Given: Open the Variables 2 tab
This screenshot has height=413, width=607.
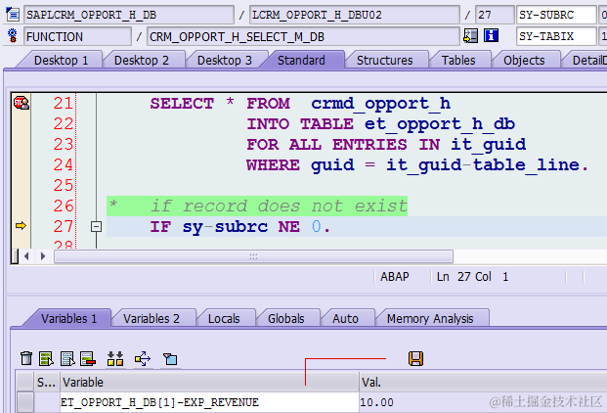Looking at the screenshot, I should [152, 318].
